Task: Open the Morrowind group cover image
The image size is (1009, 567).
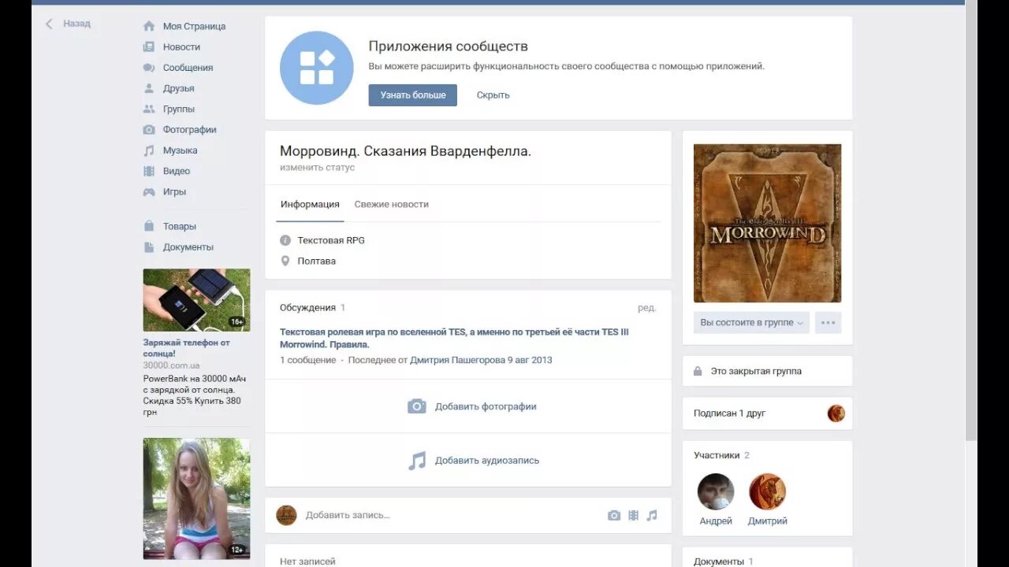Action: click(767, 224)
